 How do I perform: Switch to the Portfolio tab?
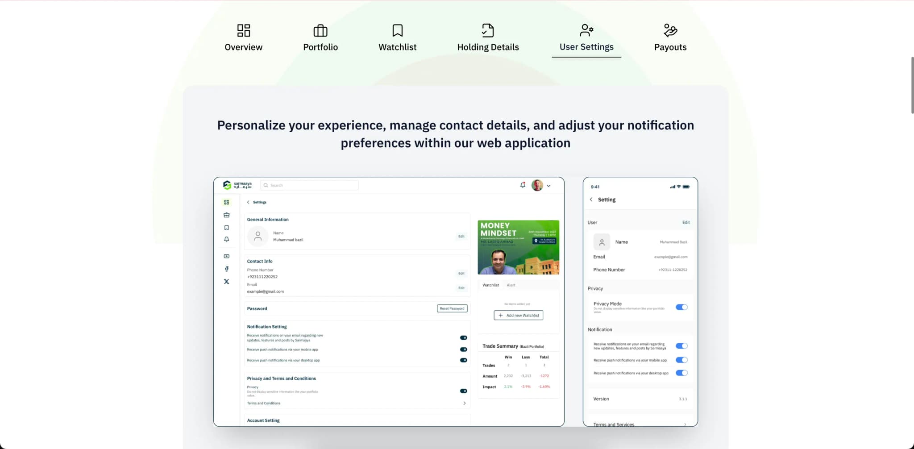coord(320,38)
